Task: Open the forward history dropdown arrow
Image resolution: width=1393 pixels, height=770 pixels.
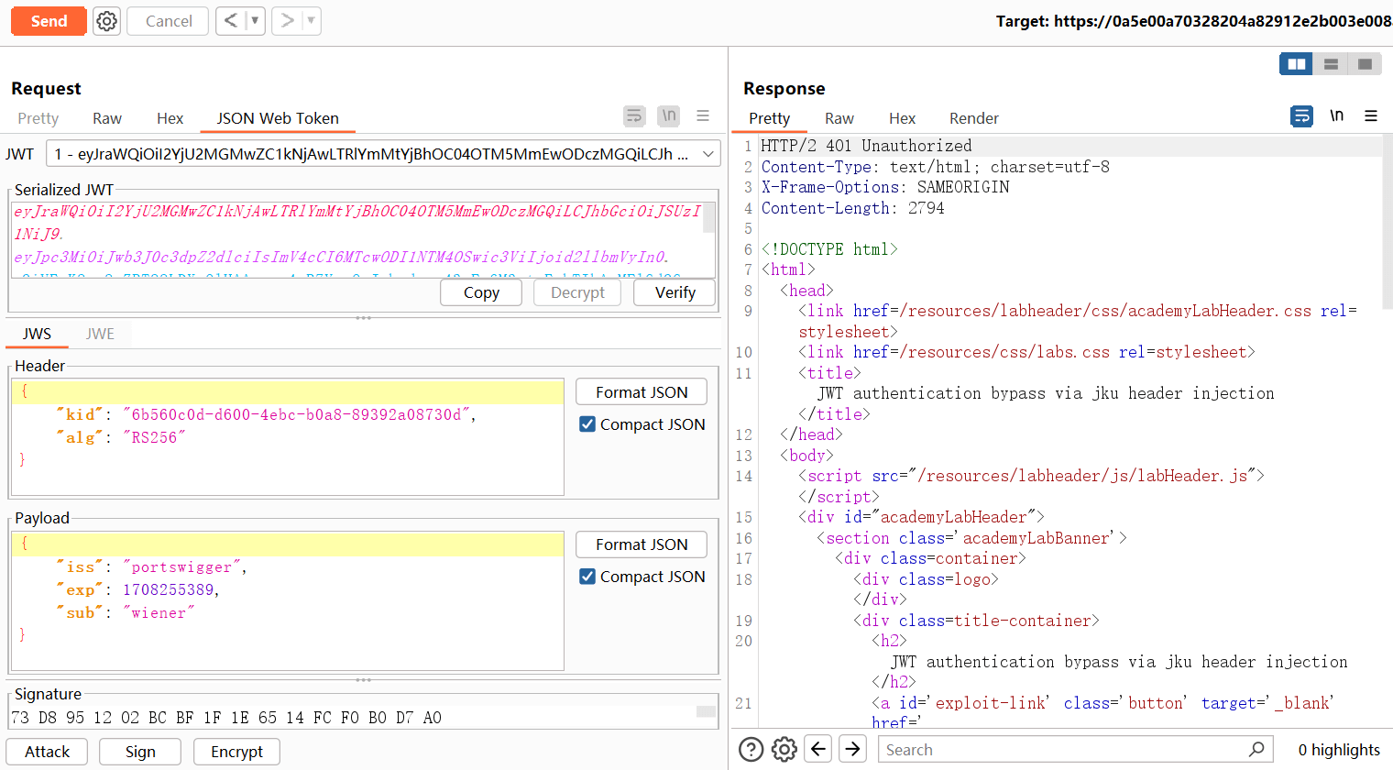Action: (311, 21)
